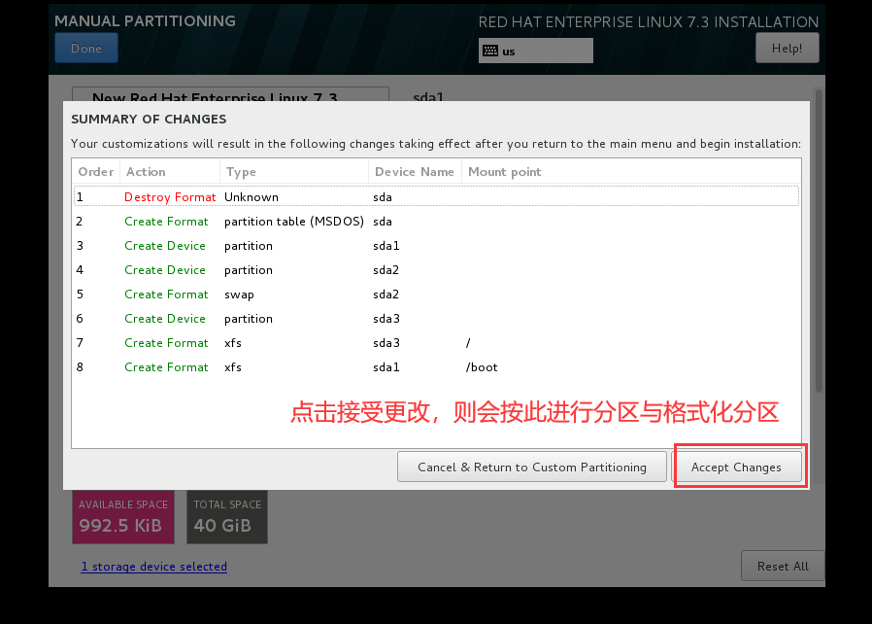Click the blue Done button
This screenshot has width=872, height=624.
point(86,48)
